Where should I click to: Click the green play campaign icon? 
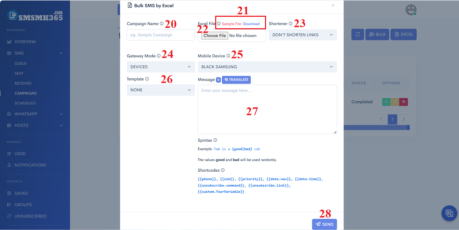[387, 102]
